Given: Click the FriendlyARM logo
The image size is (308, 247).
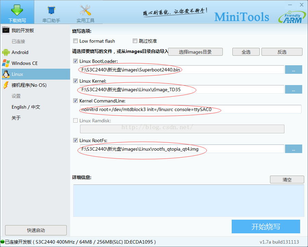Looking at the screenshot, I should click(292, 17).
